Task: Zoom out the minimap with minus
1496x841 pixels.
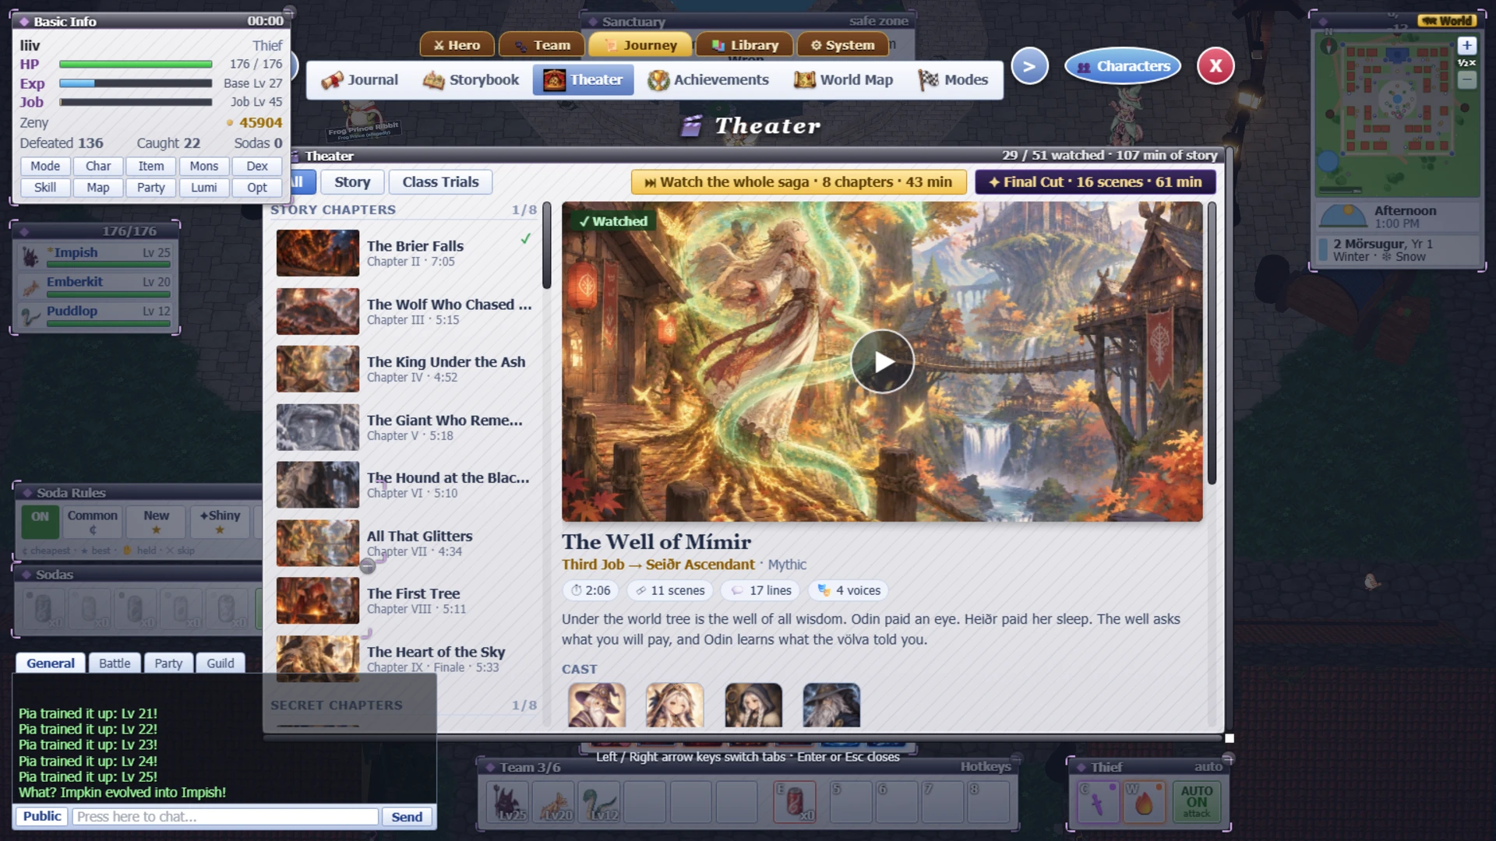Action: 1466,79
